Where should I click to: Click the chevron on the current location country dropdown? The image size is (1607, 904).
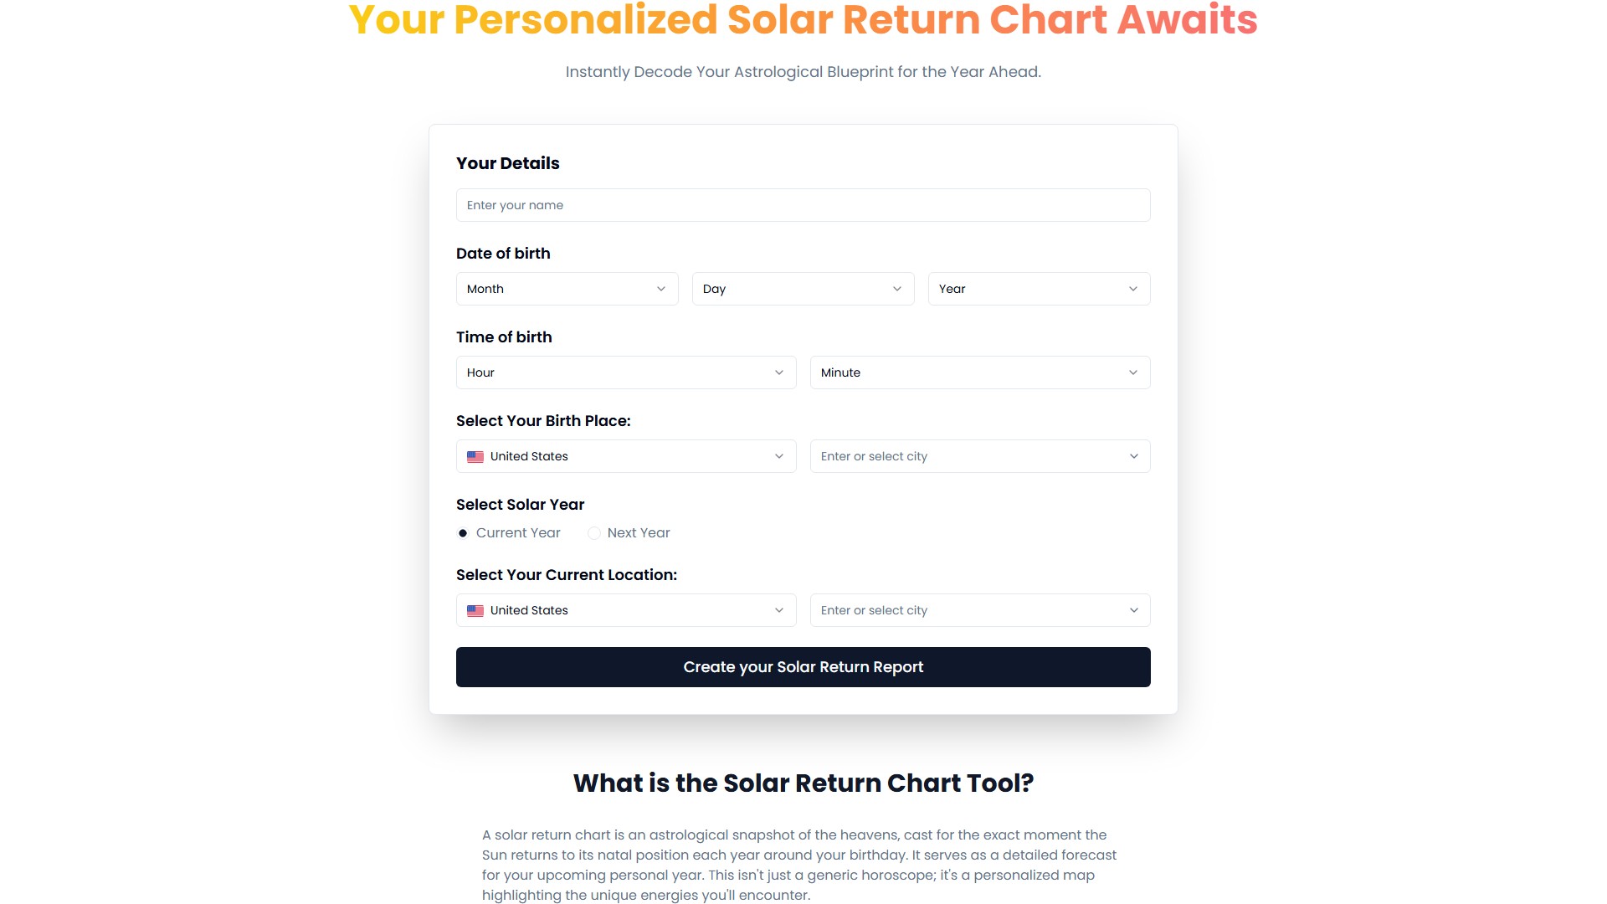[x=779, y=610]
